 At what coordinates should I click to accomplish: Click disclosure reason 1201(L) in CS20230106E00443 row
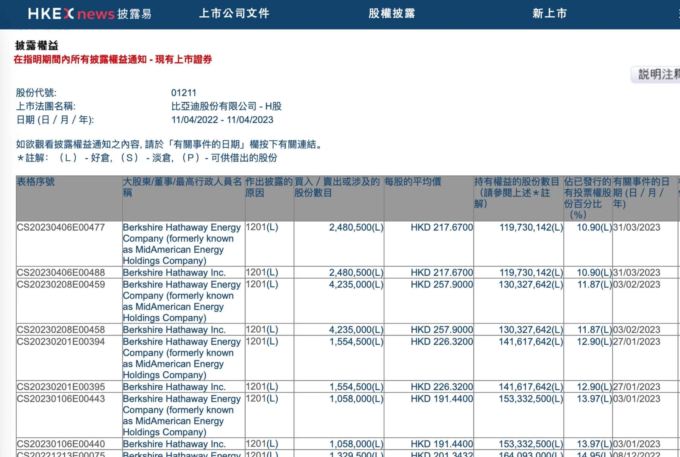coord(262,398)
